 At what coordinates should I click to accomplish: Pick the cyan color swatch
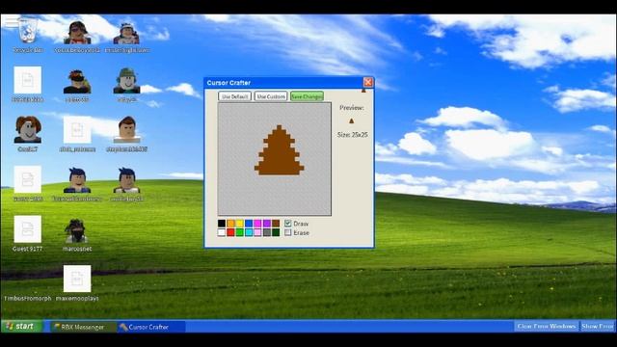[x=249, y=232]
